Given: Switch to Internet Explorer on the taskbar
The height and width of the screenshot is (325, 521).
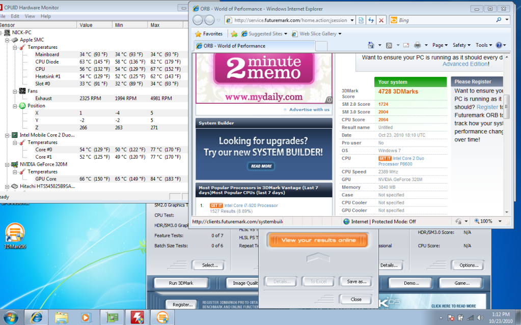Looking at the screenshot, I should [36, 318].
